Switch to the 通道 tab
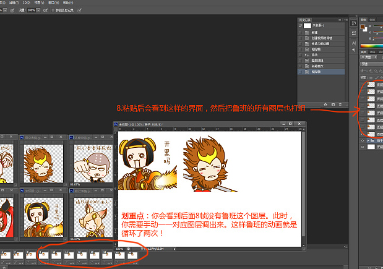383x269 pixels. point(372,52)
